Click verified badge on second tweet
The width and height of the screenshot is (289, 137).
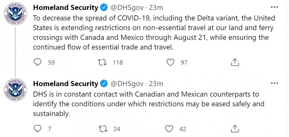point(104,84)
